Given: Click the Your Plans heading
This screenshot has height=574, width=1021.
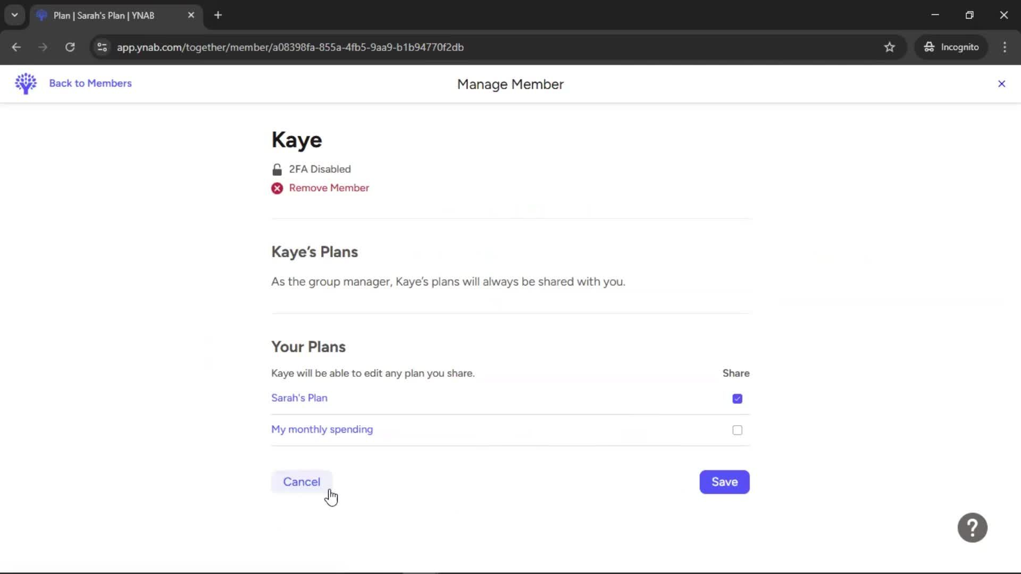Looking at the screenshot, I should coord(308,347).
